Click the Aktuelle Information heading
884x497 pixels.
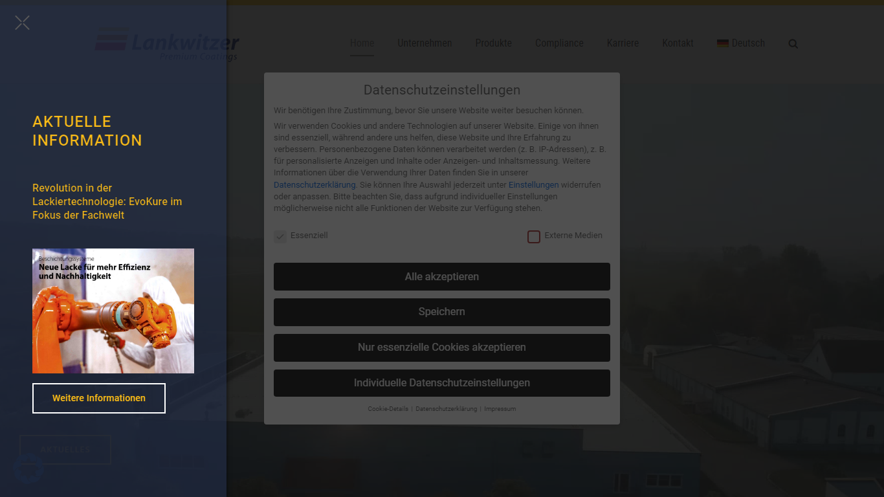tap(87, 131)
